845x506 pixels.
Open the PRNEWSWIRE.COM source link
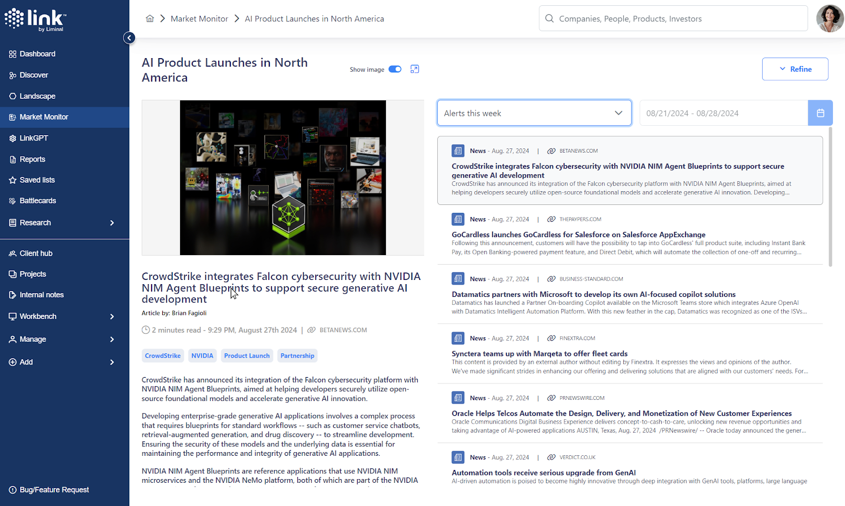[581, 398]
